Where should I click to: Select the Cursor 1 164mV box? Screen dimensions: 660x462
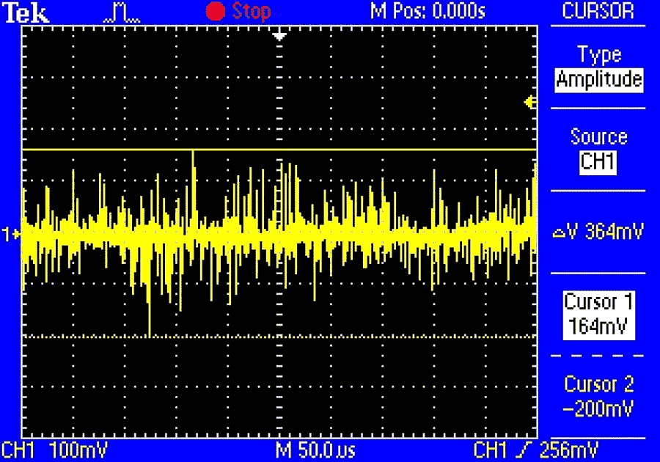(598, 315)
